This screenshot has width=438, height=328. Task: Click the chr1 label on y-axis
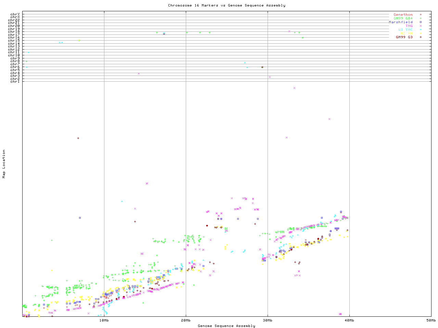point(15,82)
